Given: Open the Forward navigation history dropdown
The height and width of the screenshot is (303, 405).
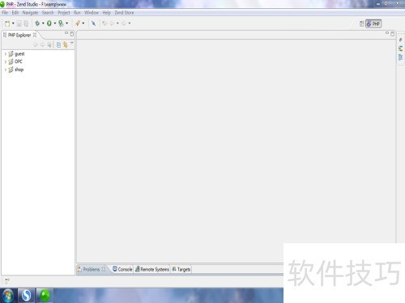Looking at the screenshot, I should point(130,23).
